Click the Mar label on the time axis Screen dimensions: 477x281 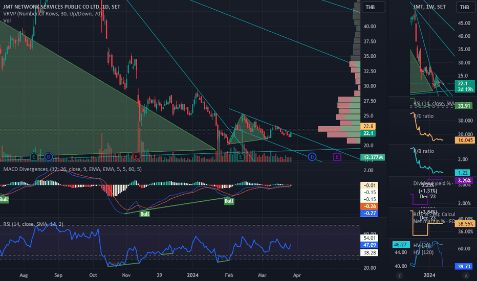point(262,275)
